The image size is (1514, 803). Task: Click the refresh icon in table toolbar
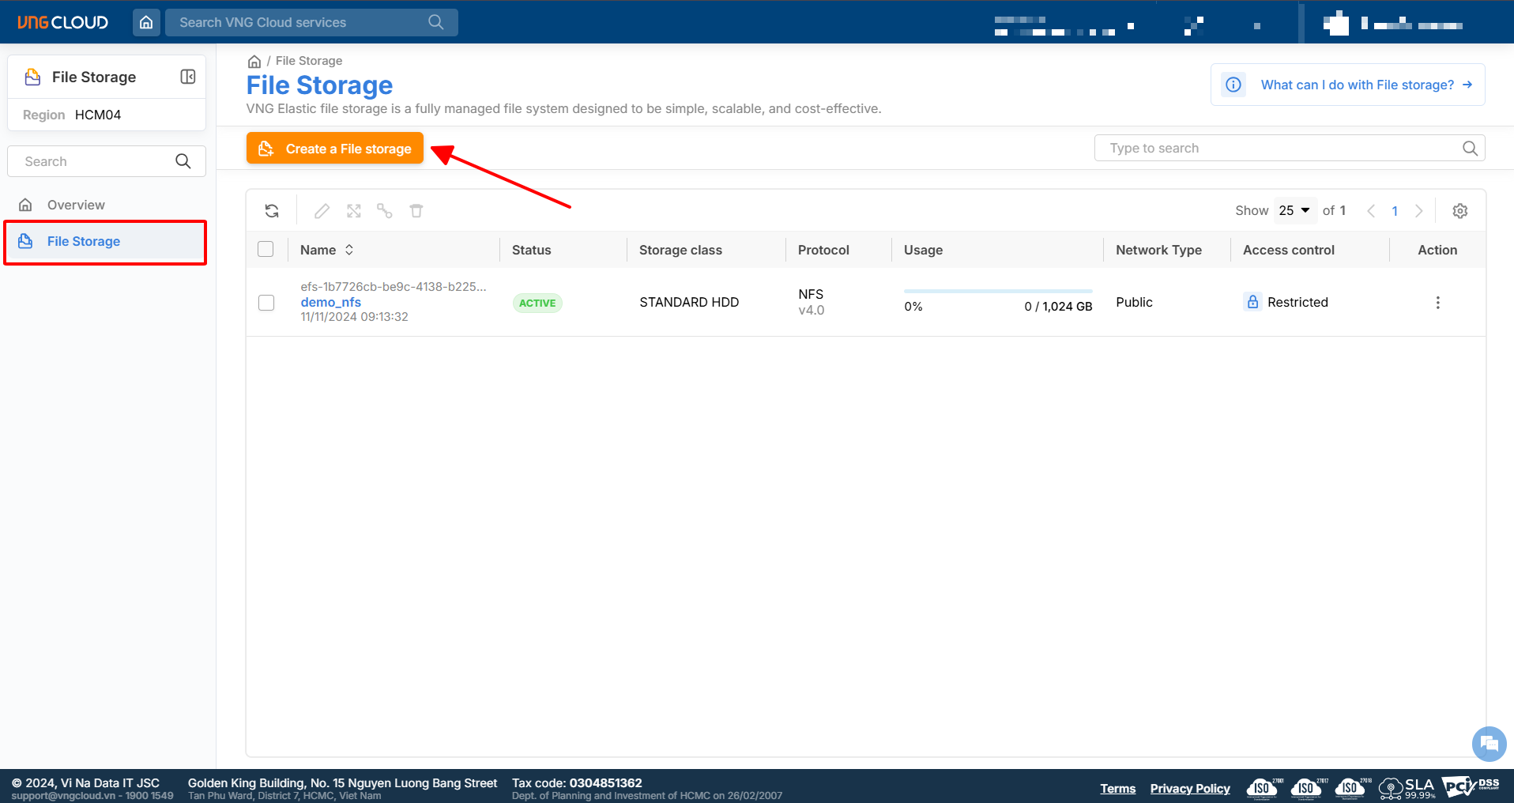[272, 211]
